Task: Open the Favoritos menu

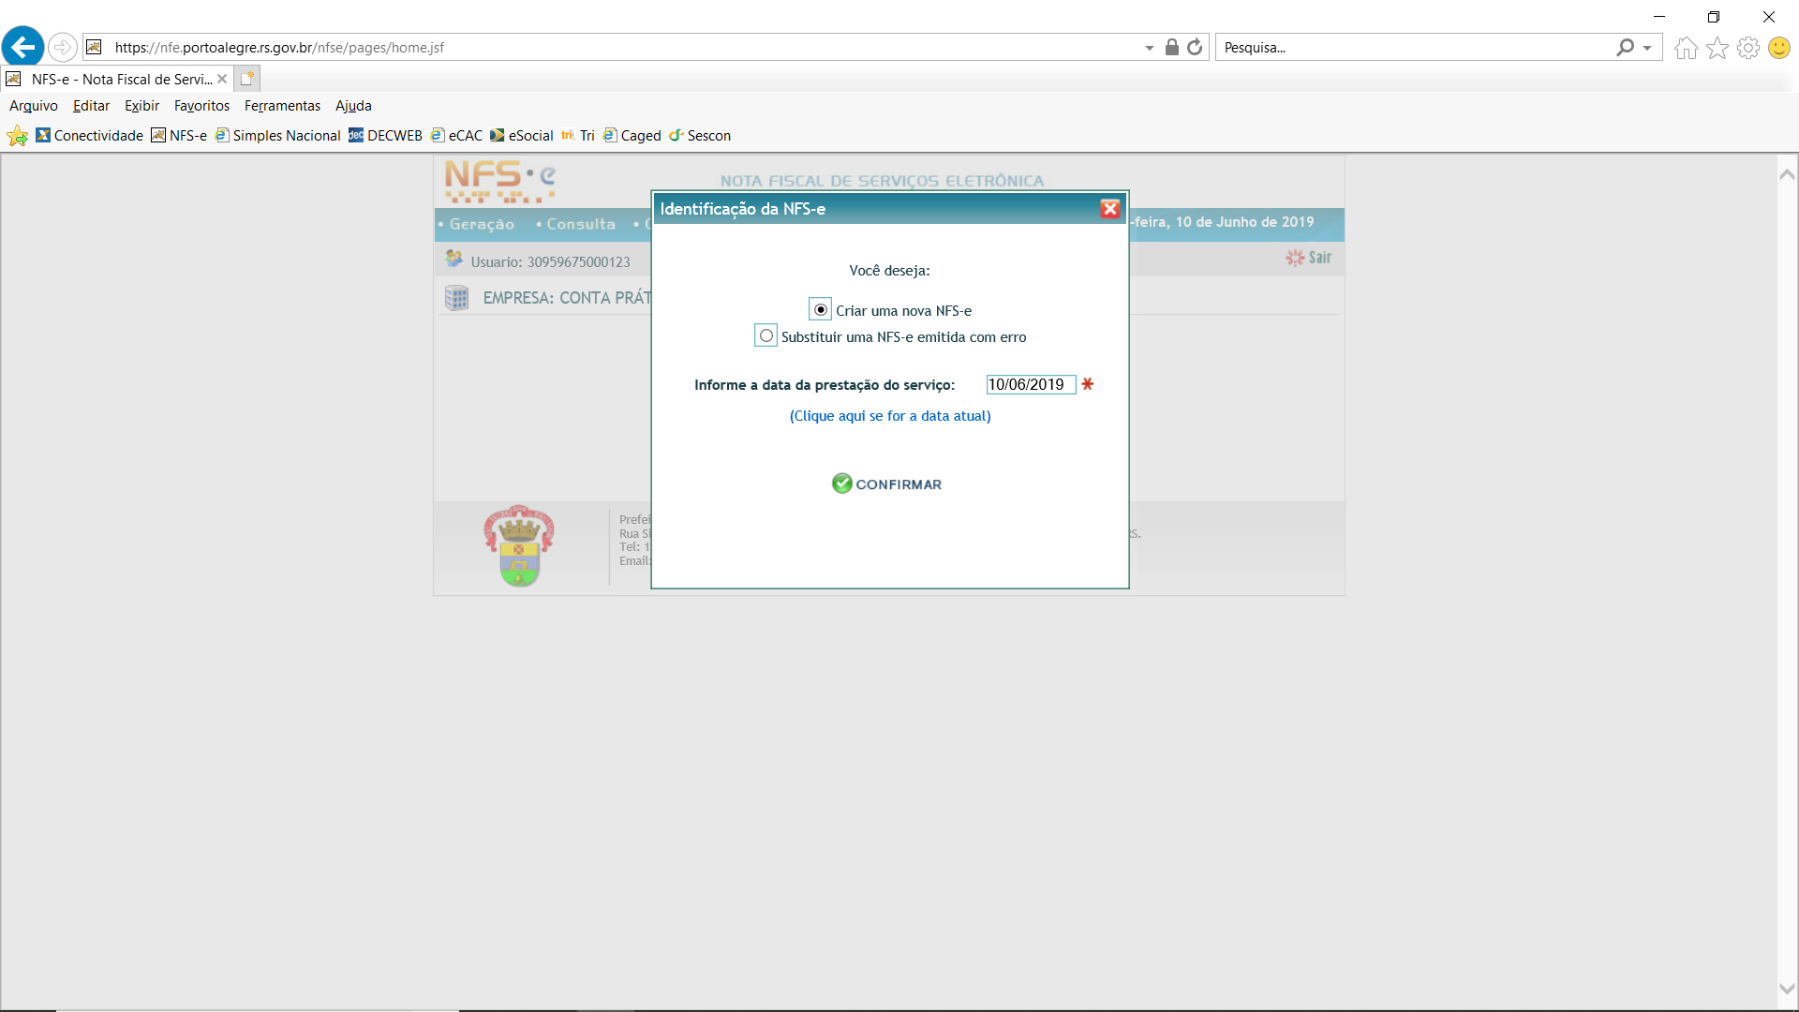Action: point(201,106)
